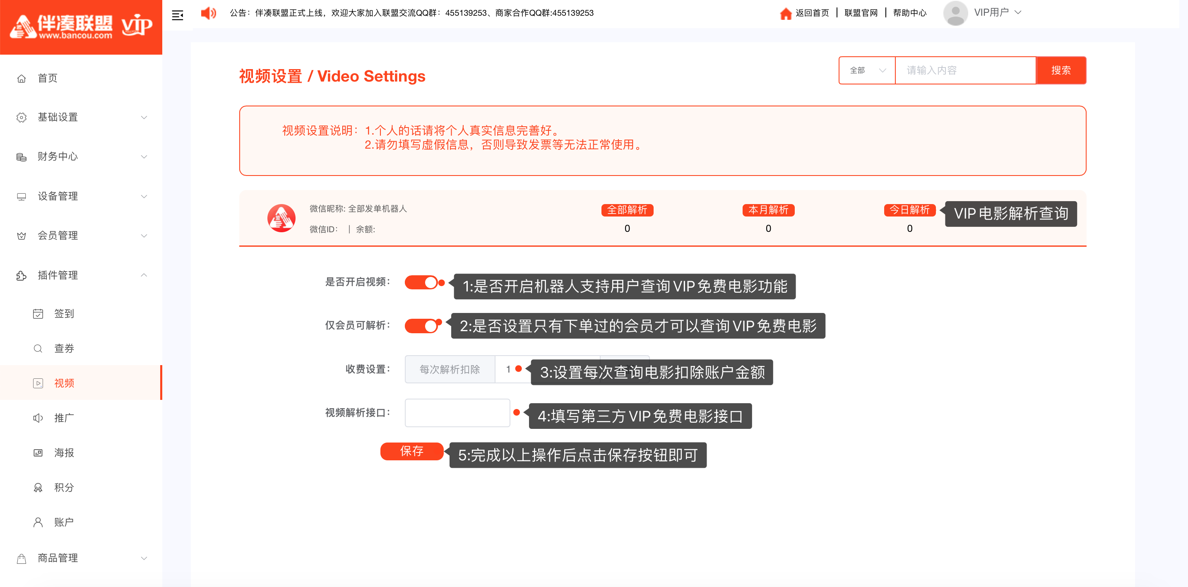This screenshot has width=1188, height=587.
Task: Click the 搜索 search button
Action: click(x=1061, y=70)
